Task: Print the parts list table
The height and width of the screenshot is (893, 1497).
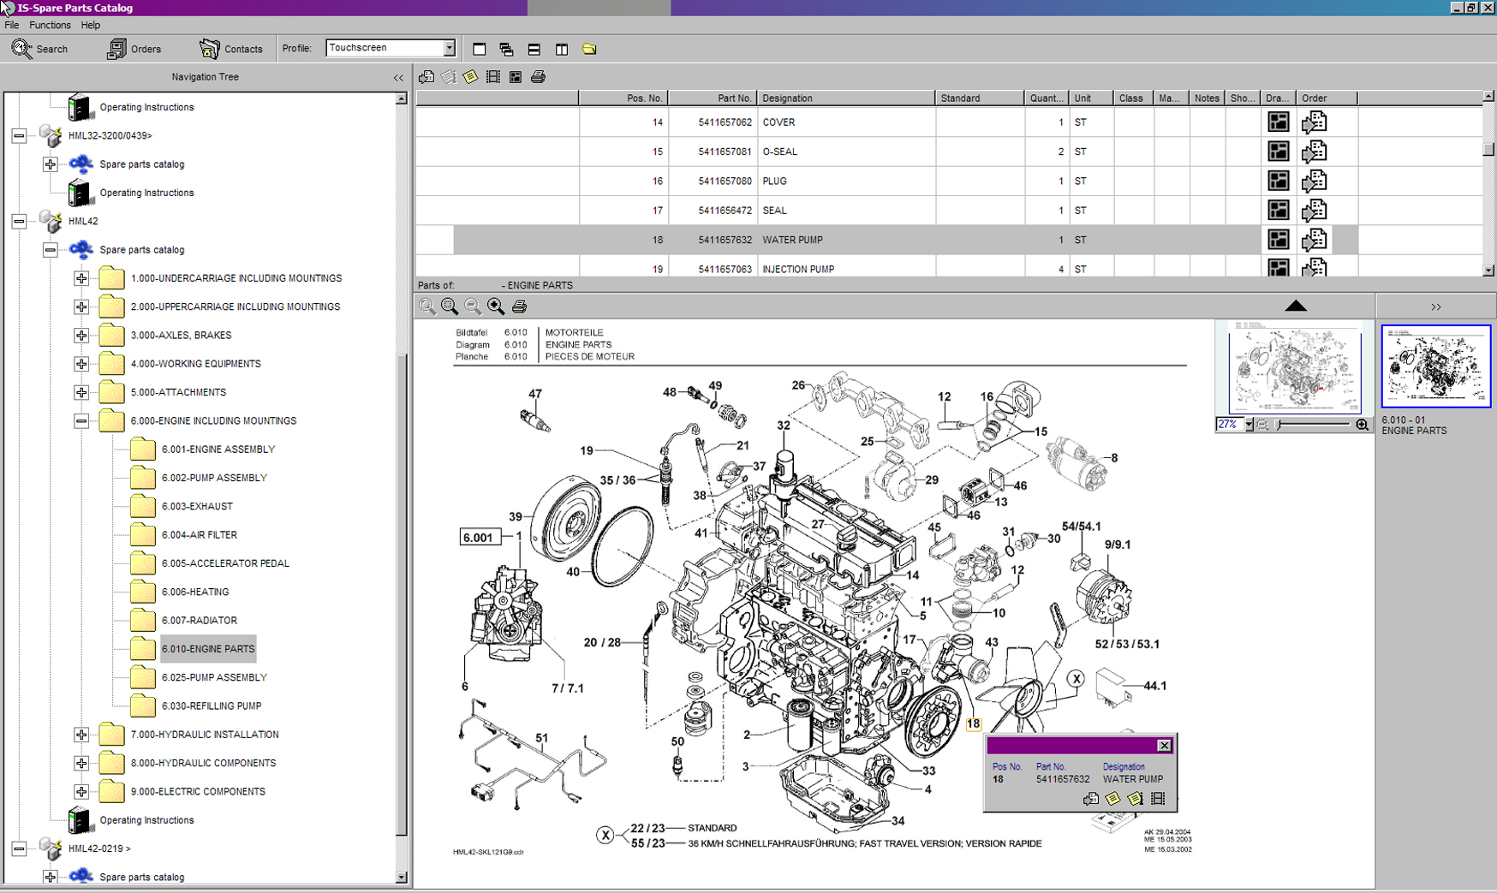Action: [x=538, y=77]
